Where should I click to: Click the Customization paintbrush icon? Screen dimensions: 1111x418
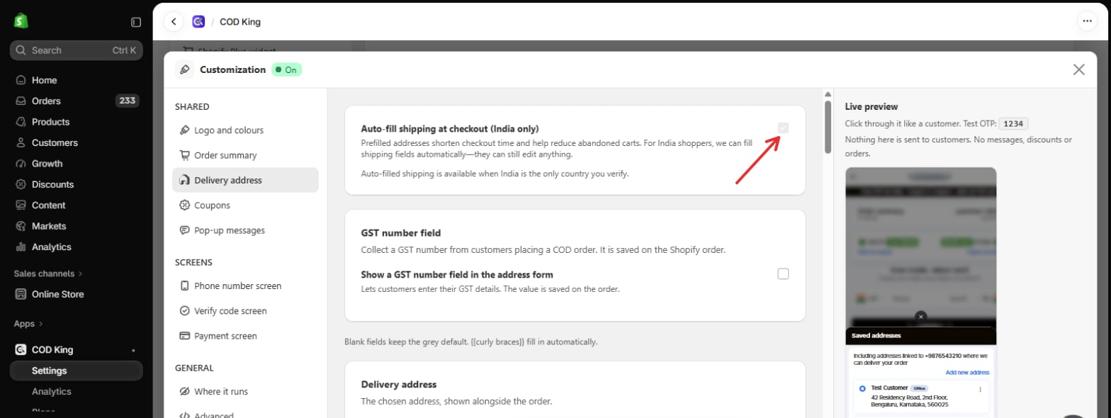click(x=185, y=69)
